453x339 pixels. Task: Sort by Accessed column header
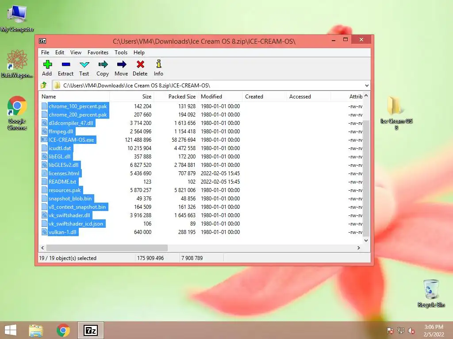(x=308, y=97)
